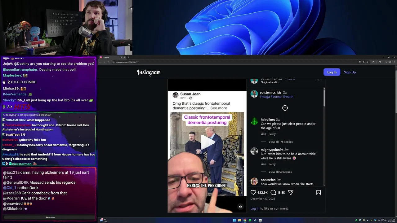The height and width of the screenshot is (223, 397).
Task: Open Chrome from the taskbar
Action: tap(245, 220)
